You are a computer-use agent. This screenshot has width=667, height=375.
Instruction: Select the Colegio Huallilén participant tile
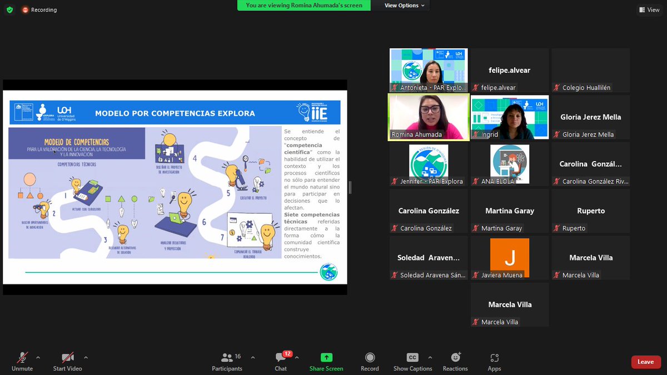pyautogui.click(x=591, y=70)
